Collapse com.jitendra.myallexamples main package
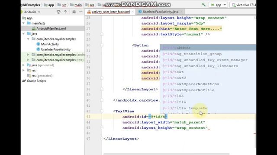 point(28,39)
